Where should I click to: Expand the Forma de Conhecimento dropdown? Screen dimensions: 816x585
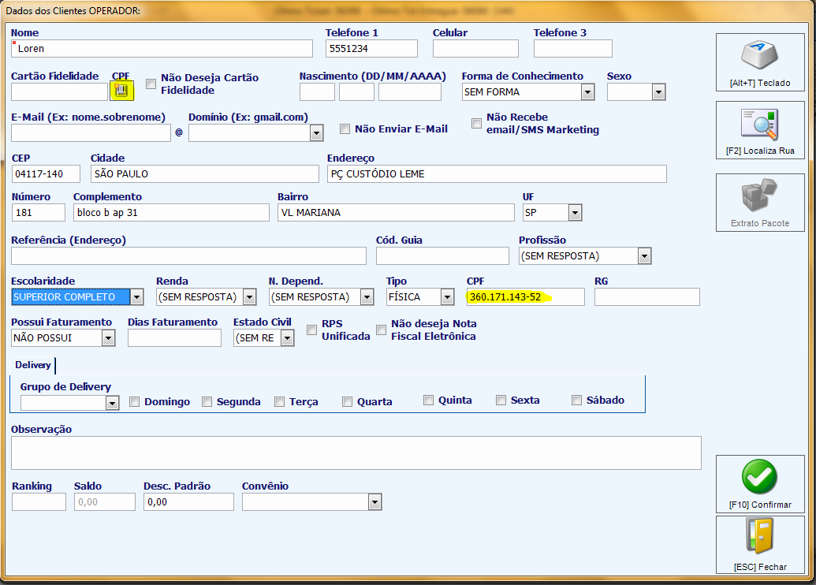tap(587, 92)
